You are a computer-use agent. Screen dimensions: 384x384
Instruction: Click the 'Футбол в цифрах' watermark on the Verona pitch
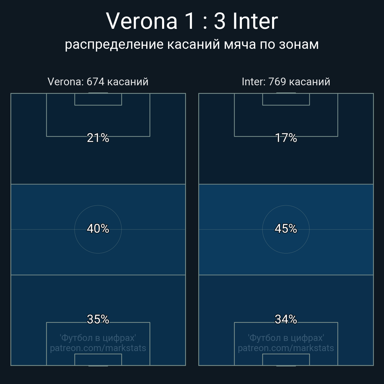pyautogui.click(x=98, y=338)
